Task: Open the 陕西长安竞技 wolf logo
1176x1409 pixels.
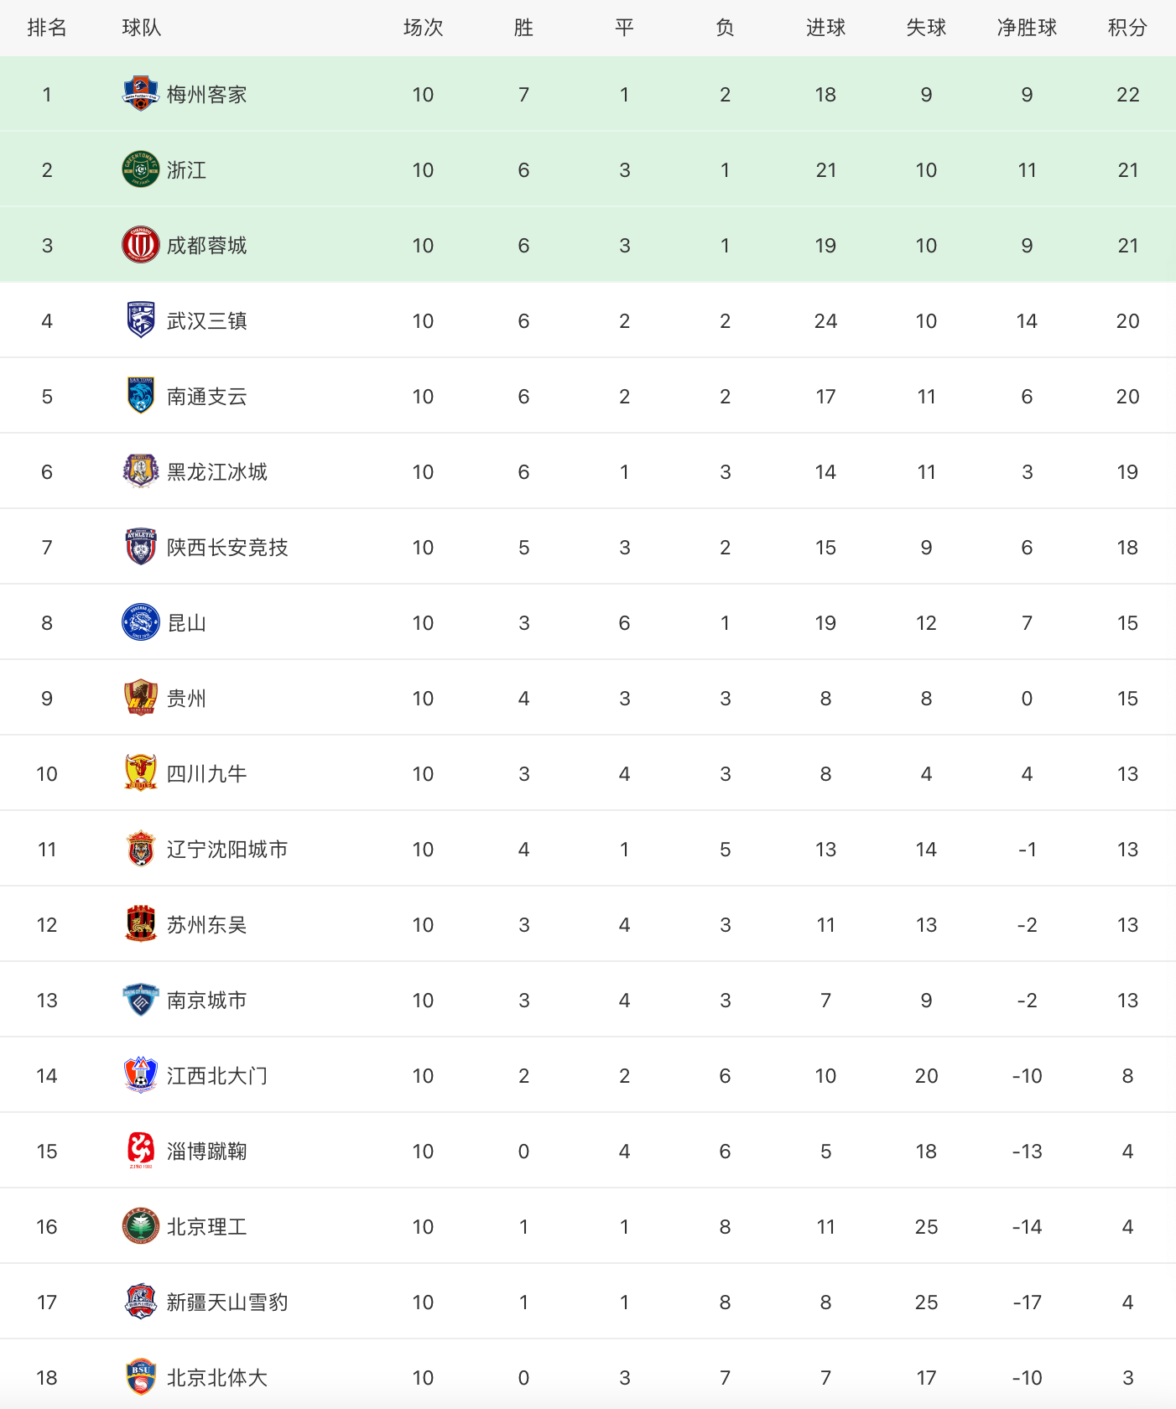Action: [141, 547]
